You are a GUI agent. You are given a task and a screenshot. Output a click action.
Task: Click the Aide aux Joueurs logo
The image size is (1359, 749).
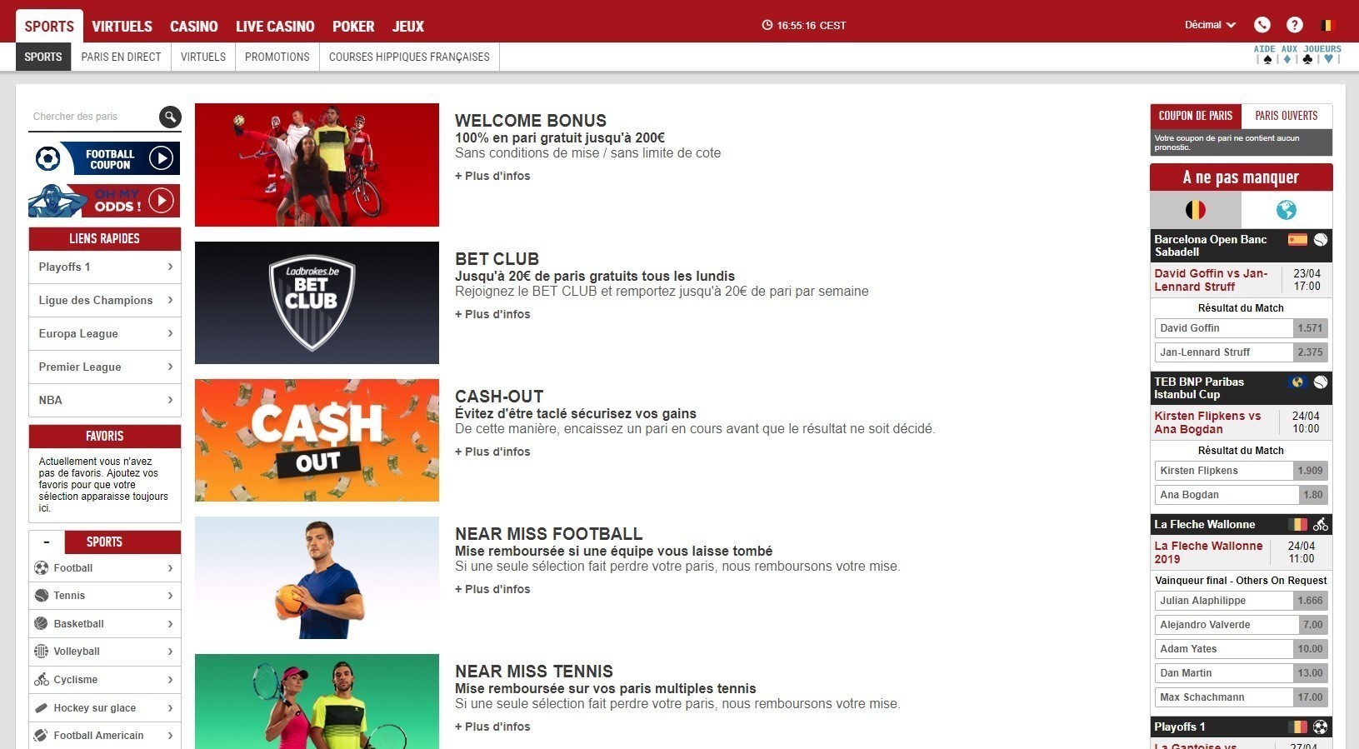[x=1297, y=55]
